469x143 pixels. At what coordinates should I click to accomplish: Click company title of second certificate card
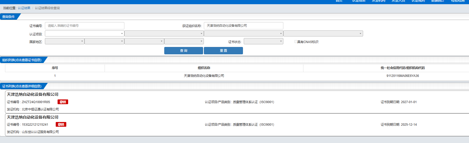coord(32,117)
